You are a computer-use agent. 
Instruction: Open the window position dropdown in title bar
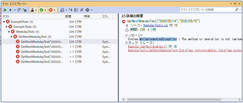coord(231,4)
